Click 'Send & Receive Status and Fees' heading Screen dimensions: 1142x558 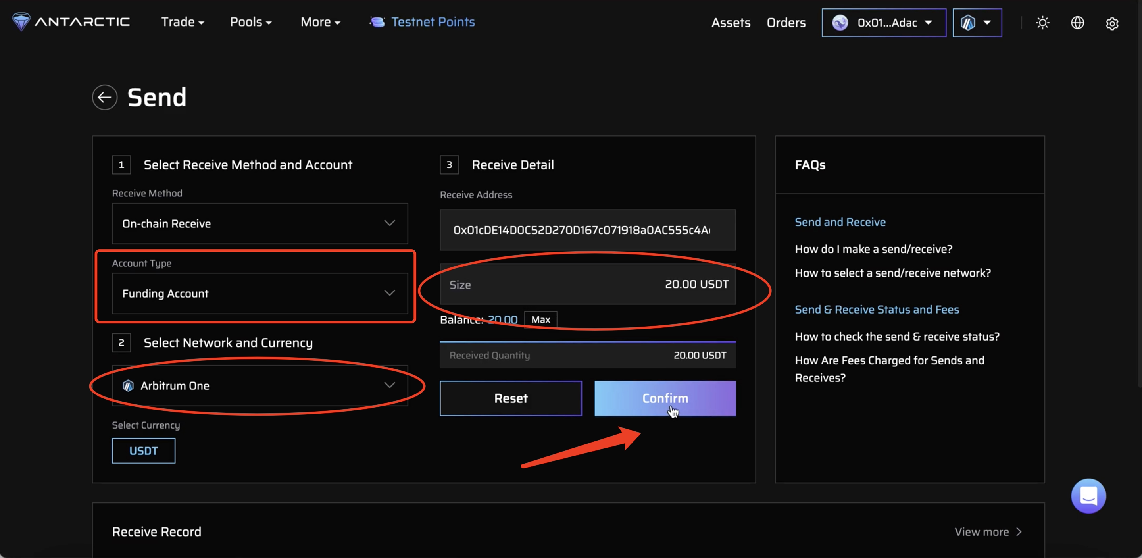coord(877,309)
